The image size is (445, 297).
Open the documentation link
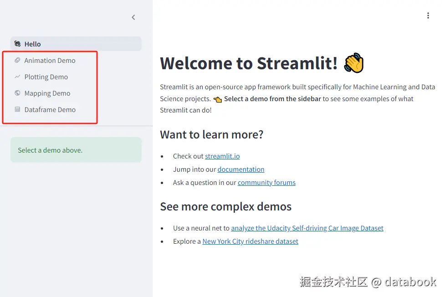(x=240, y=169)
